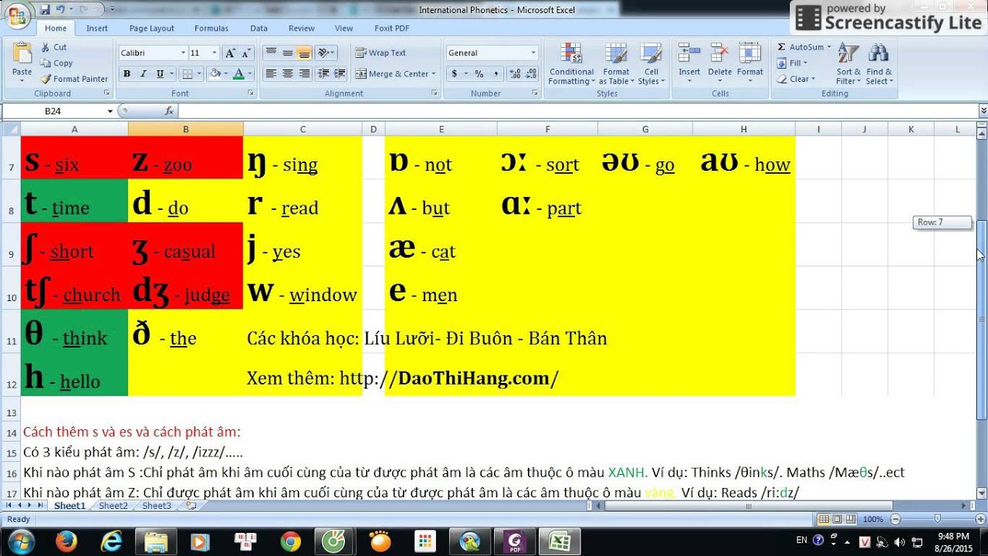Toggle bottom align button

coord(304,53)
